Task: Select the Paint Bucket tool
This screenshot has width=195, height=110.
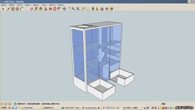Action: (x=41, y=9)
